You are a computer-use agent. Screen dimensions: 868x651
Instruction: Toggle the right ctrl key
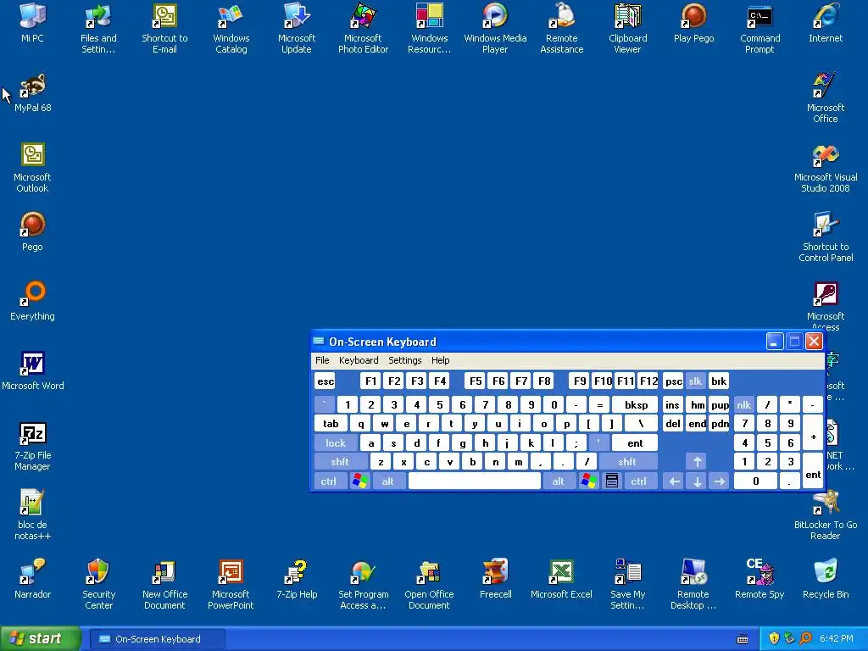(639, 481)
